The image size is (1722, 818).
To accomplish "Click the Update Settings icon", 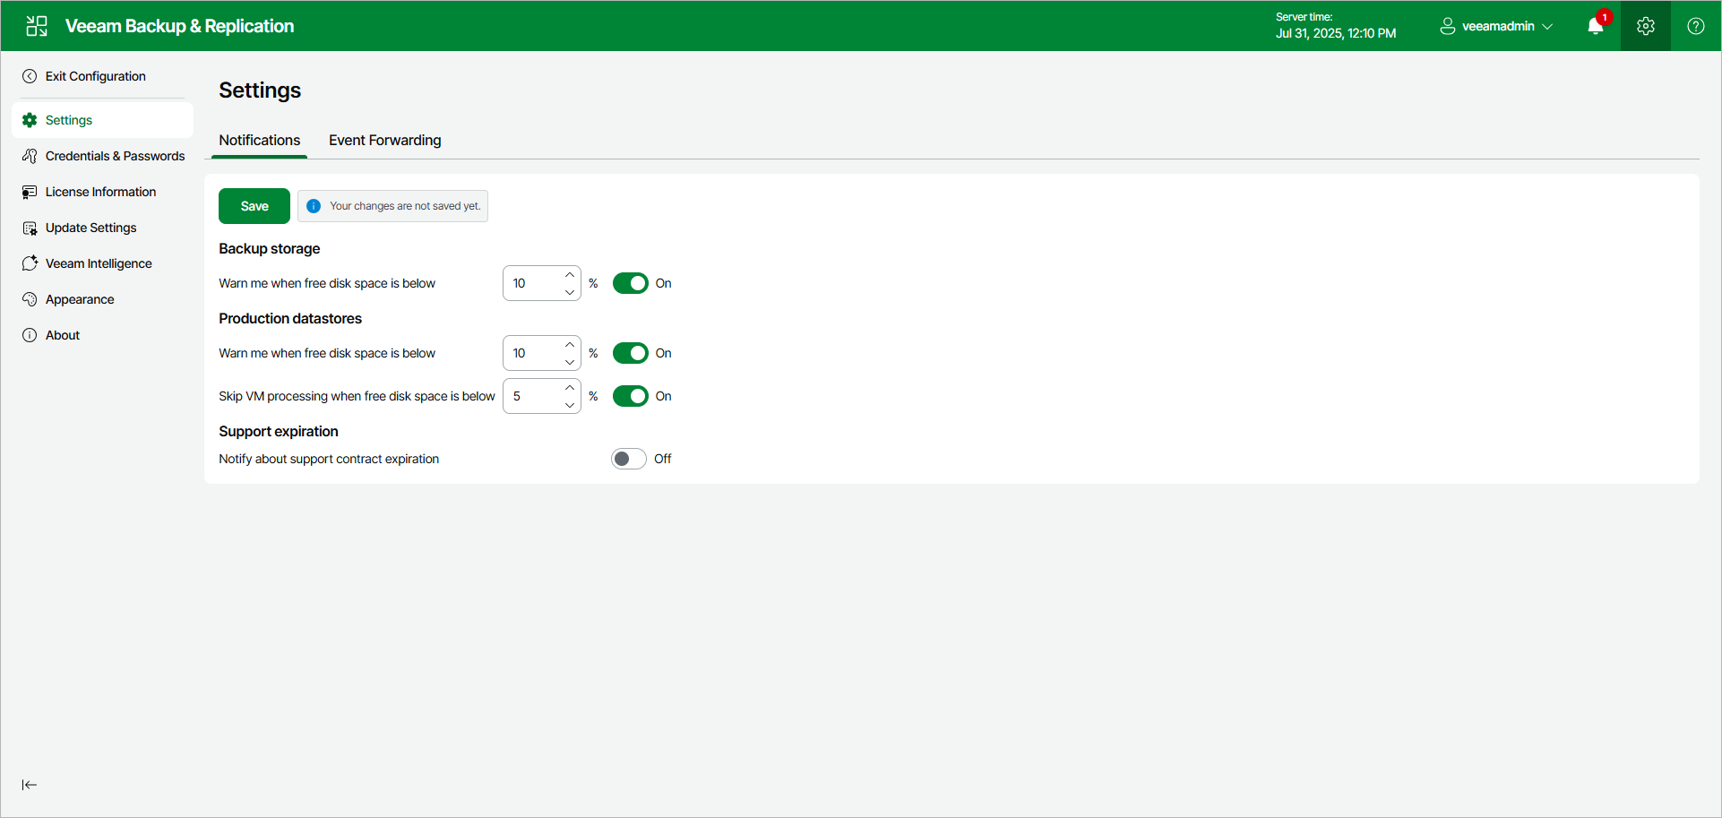I will click(x=30, y=228).
